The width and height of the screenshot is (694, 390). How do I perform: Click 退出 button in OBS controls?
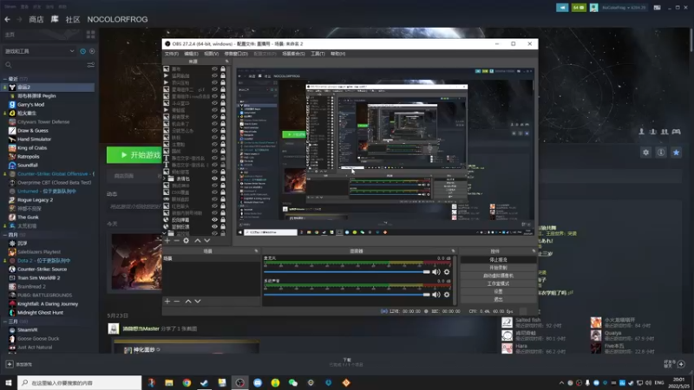[498, 299]
